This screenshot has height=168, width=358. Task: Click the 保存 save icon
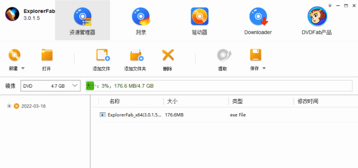(x=255, y=55)
